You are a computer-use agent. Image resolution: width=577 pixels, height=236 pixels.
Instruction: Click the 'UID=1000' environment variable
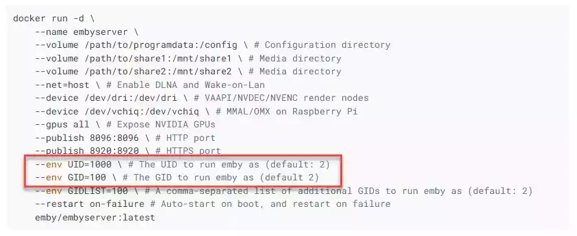89,164
